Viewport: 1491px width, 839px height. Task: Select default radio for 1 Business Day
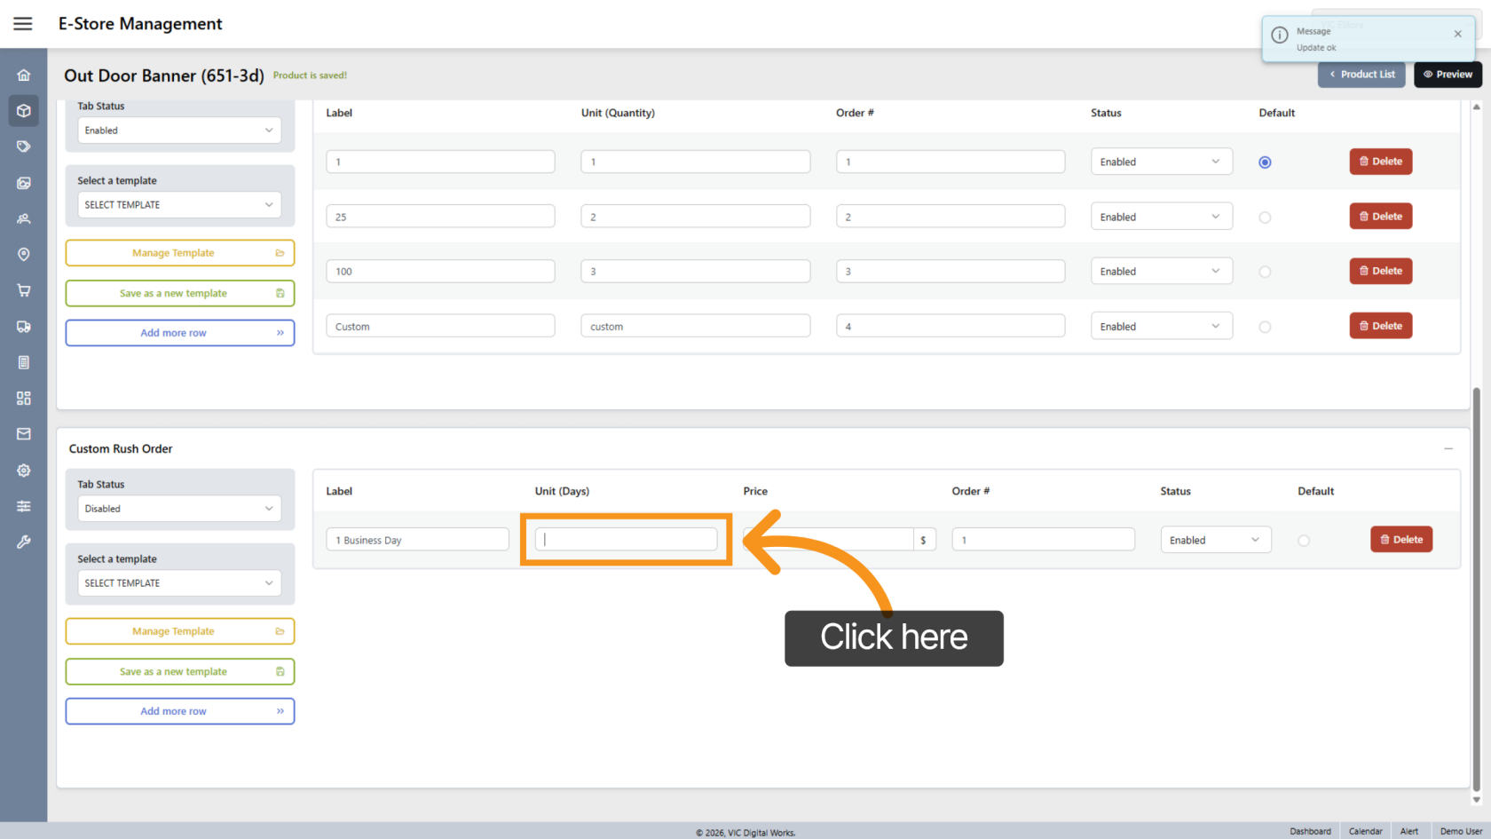pyautogui.click(x=1303, y=541)
